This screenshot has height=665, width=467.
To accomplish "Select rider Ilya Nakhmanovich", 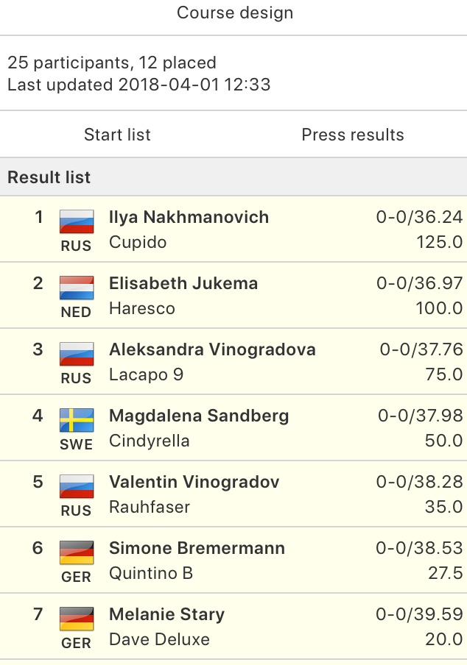I will coord(189,217).
